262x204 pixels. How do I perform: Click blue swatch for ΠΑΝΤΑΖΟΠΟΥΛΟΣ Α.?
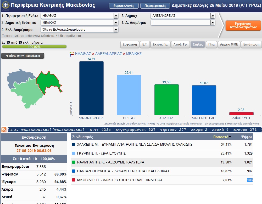coord(73,171)
